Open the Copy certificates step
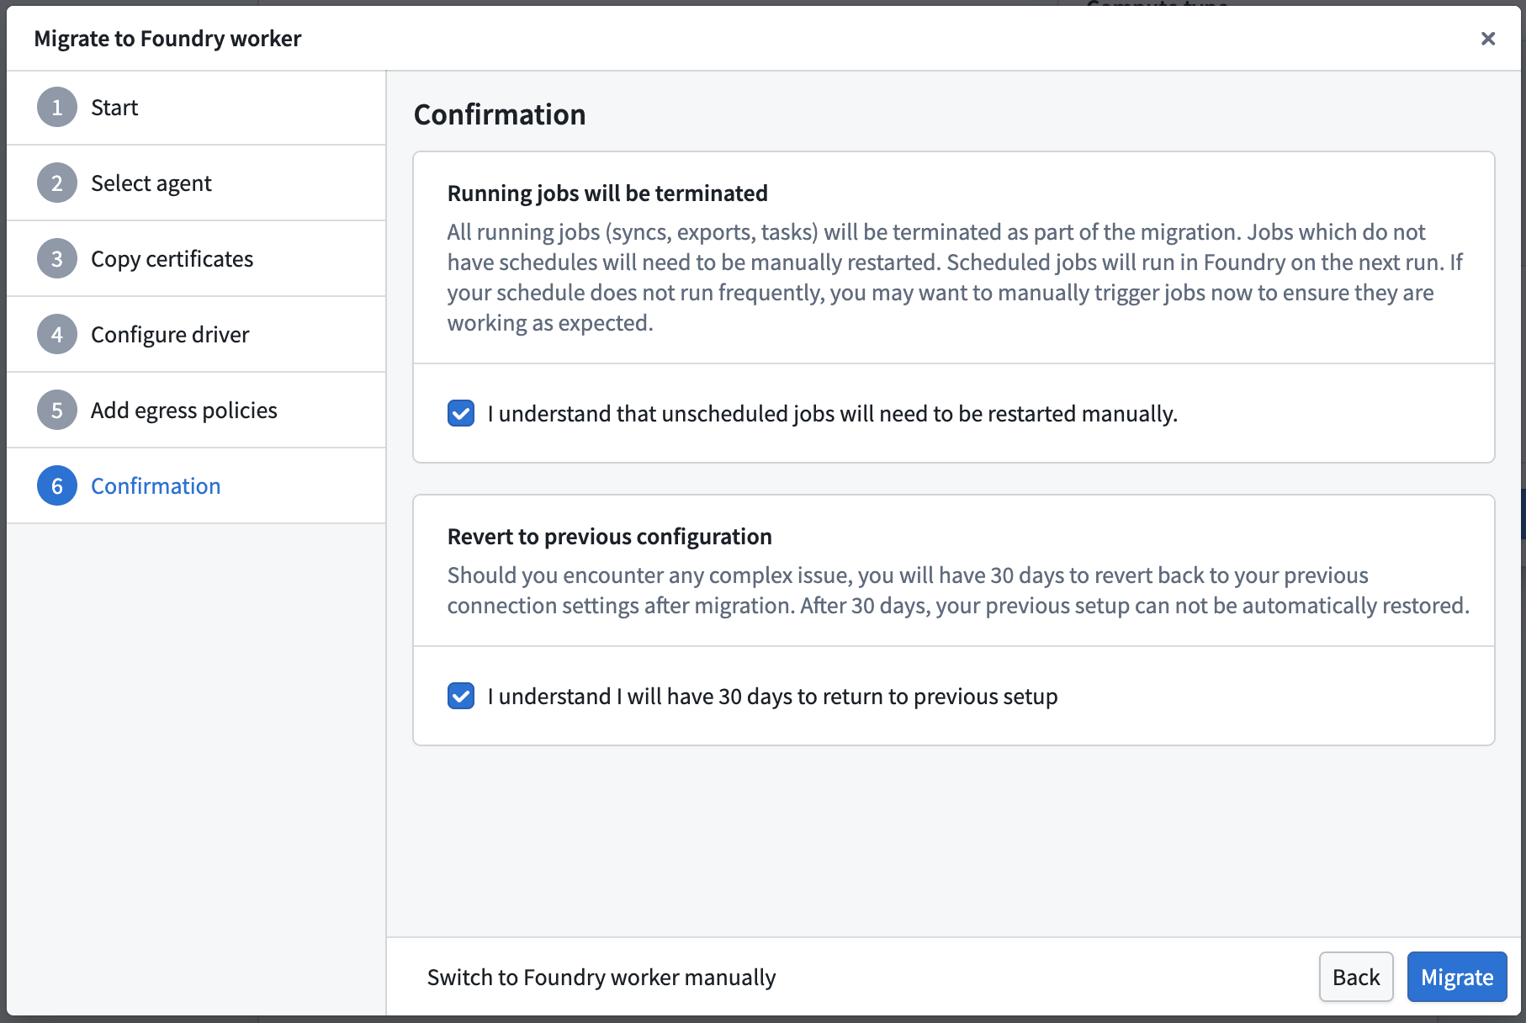The height and width of the screenshot is (1023, 1526). point(196,259)
